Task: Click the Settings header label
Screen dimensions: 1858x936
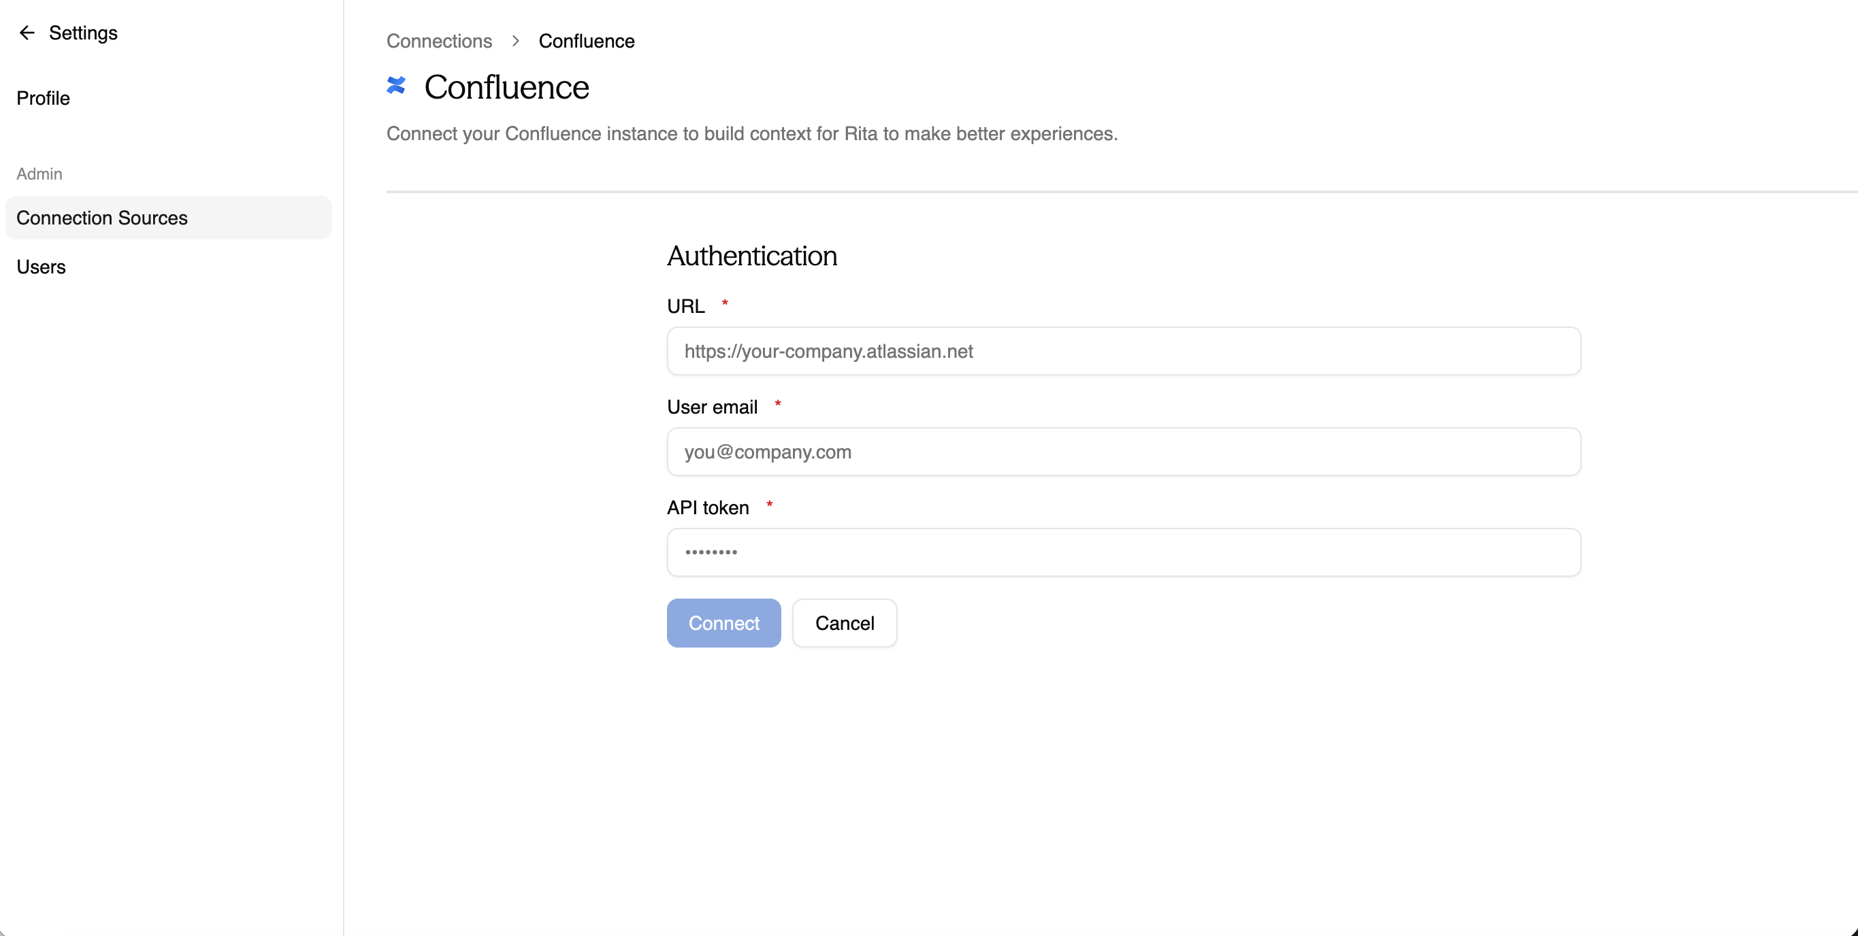Action: (84, 33)
